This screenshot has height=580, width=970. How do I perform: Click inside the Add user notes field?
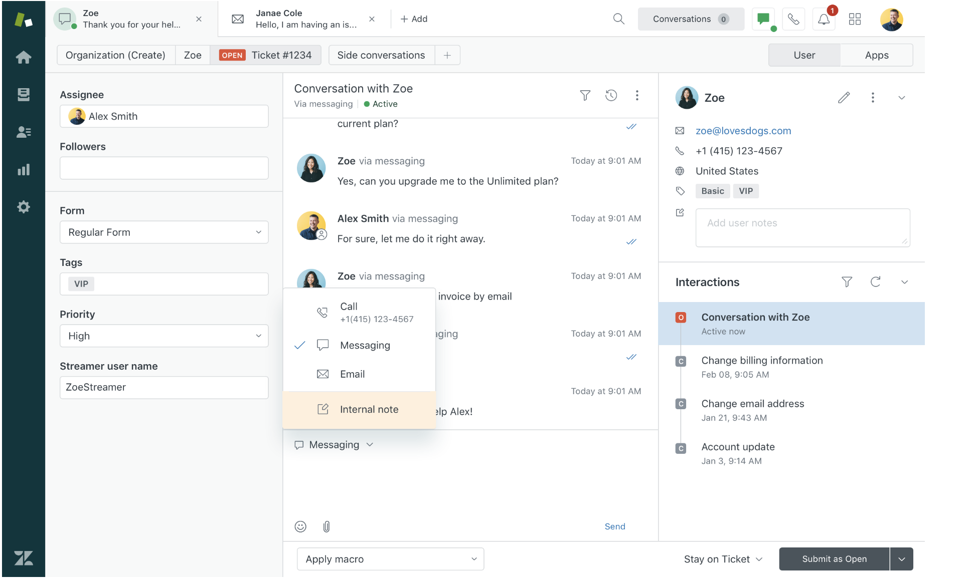802,227
